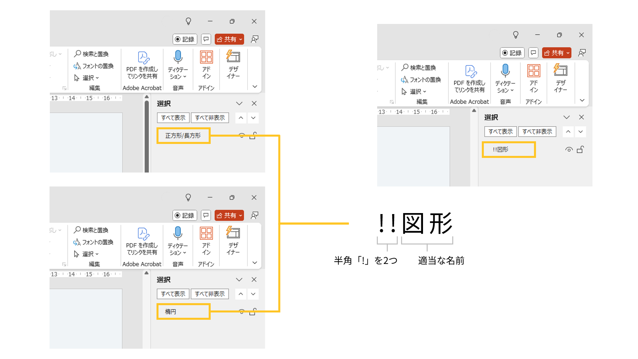Collapse the ribbon chevron in the window listing !!図形
This screenshot has width=638, height=359.
[x=582, y=100]
